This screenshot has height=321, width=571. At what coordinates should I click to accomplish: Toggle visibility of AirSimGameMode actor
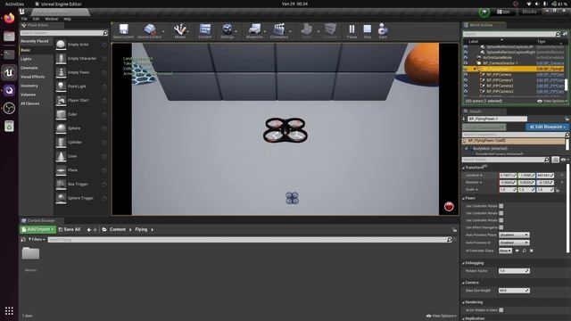click(466, 57)
